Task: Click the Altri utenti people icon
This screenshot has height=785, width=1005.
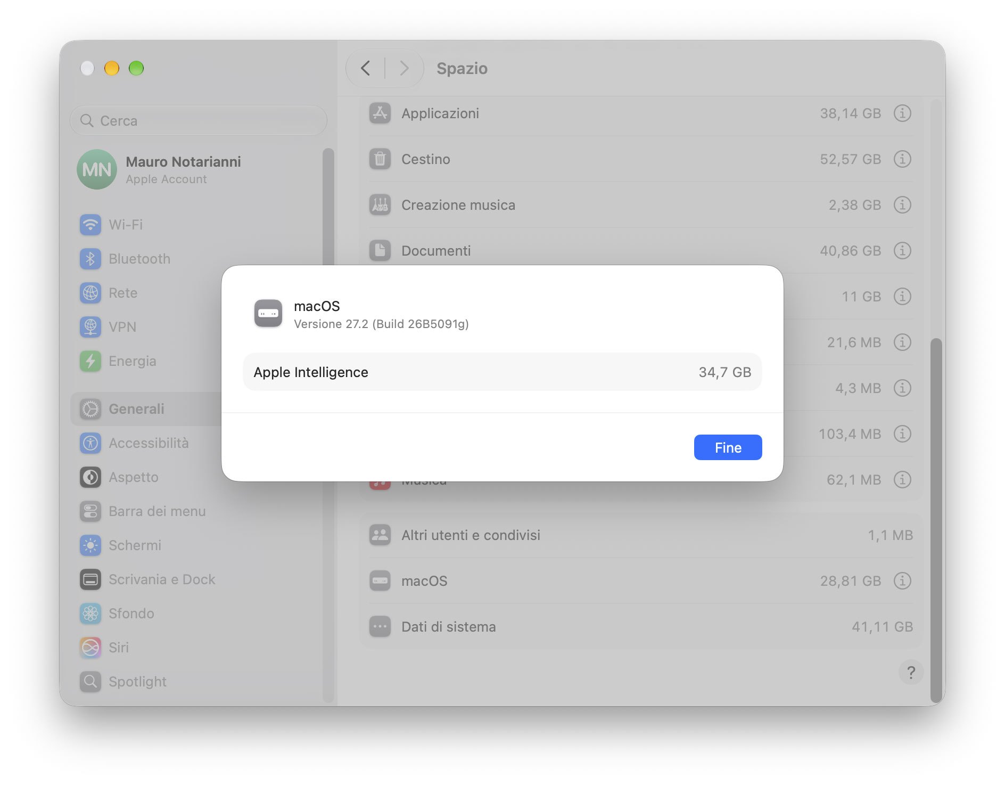Action: pos(380,535)
